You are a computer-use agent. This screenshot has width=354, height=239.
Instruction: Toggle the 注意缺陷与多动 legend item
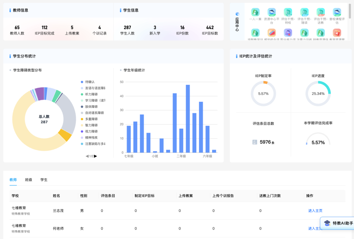tap(93, 144)
